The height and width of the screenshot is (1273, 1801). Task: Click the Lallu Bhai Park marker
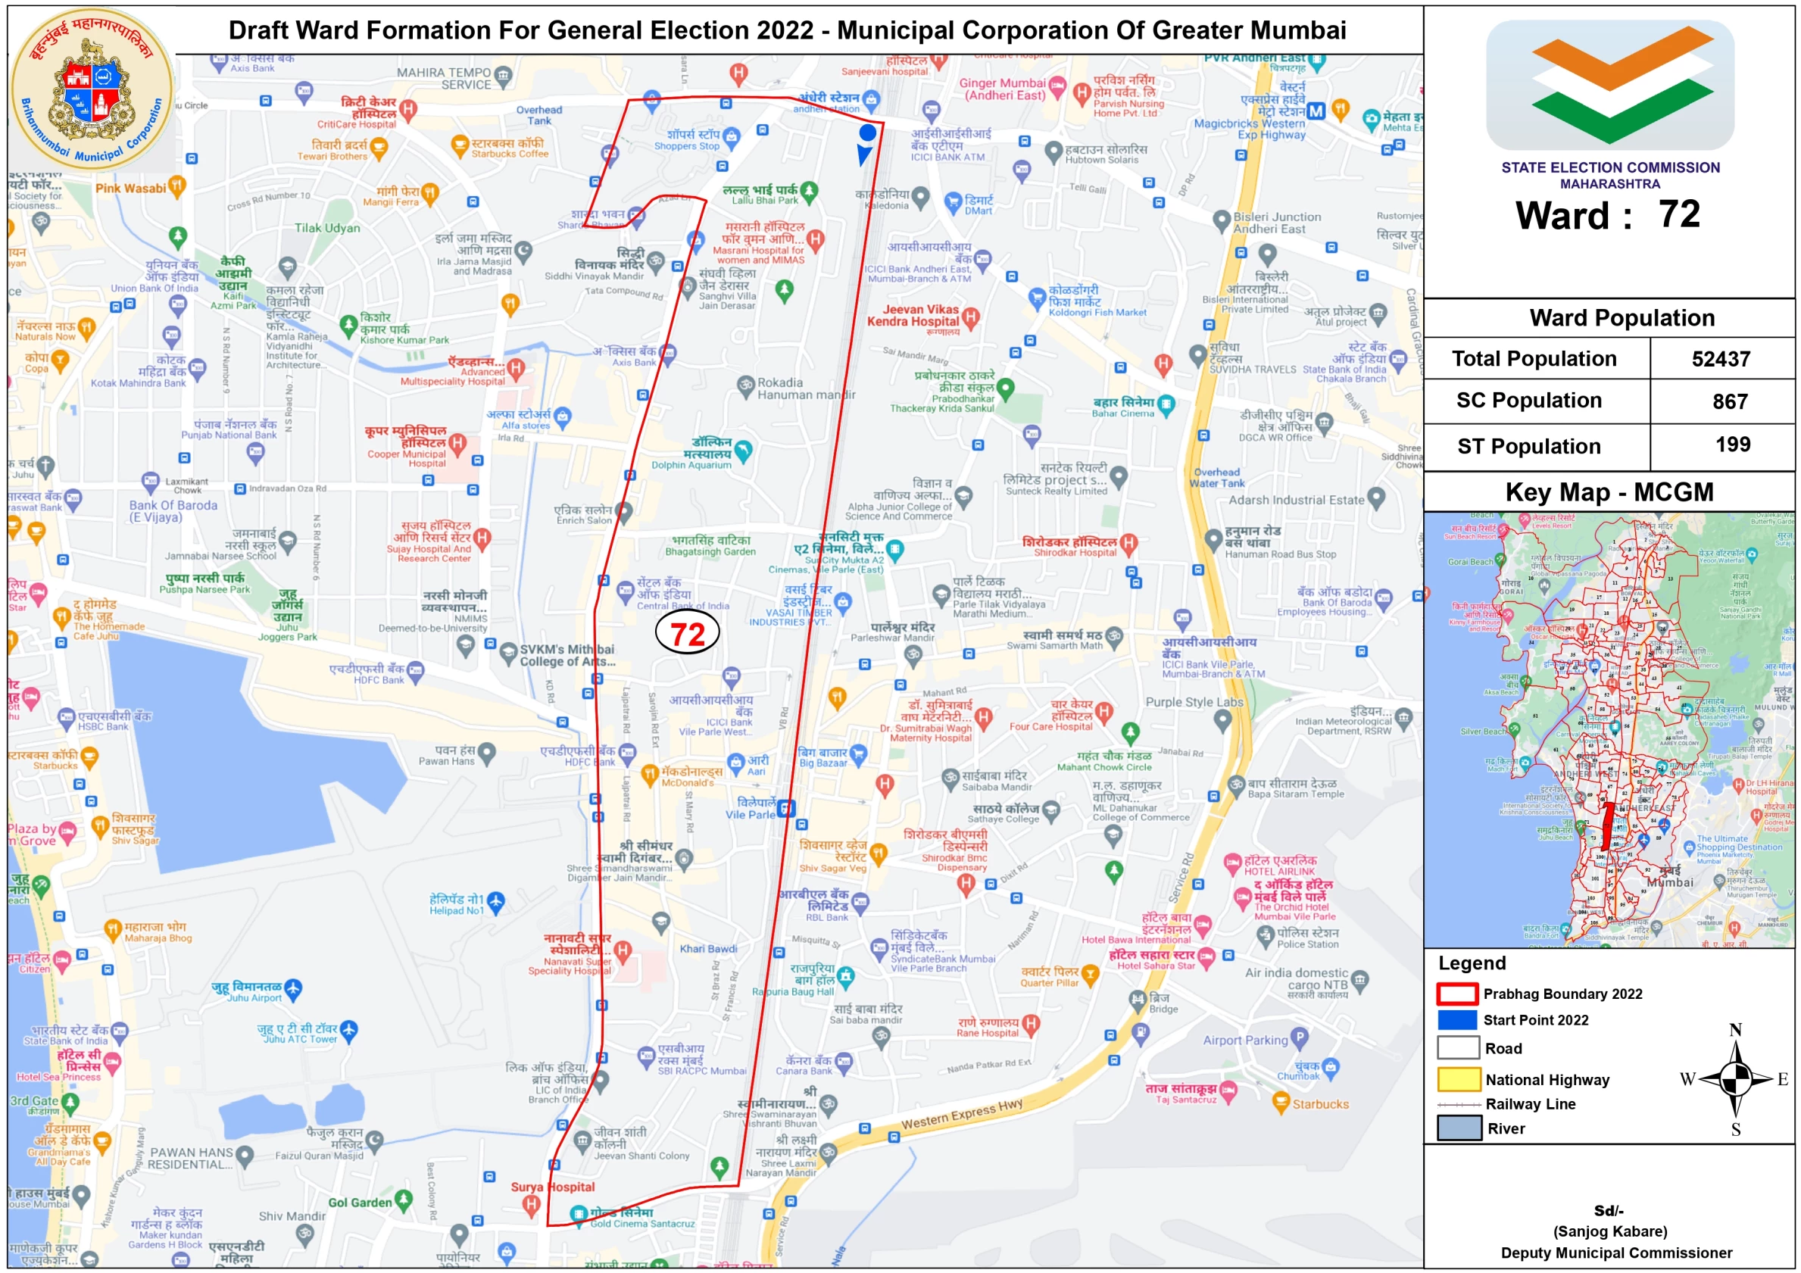[810, 191]
